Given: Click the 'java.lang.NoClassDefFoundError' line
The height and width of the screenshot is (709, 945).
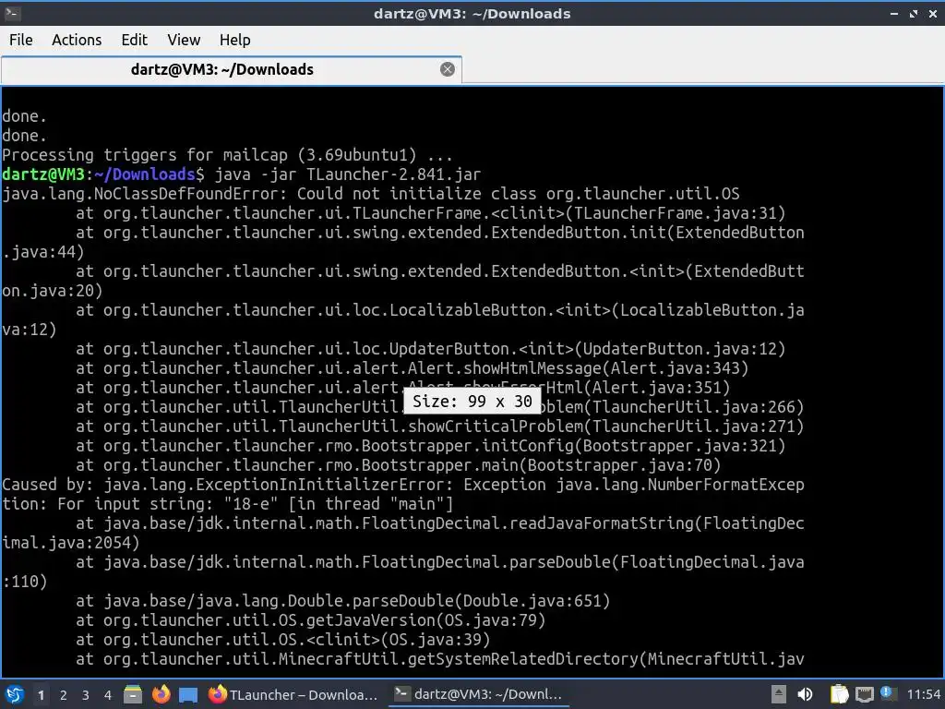Looking at the screenshot, I should (371, 194).
